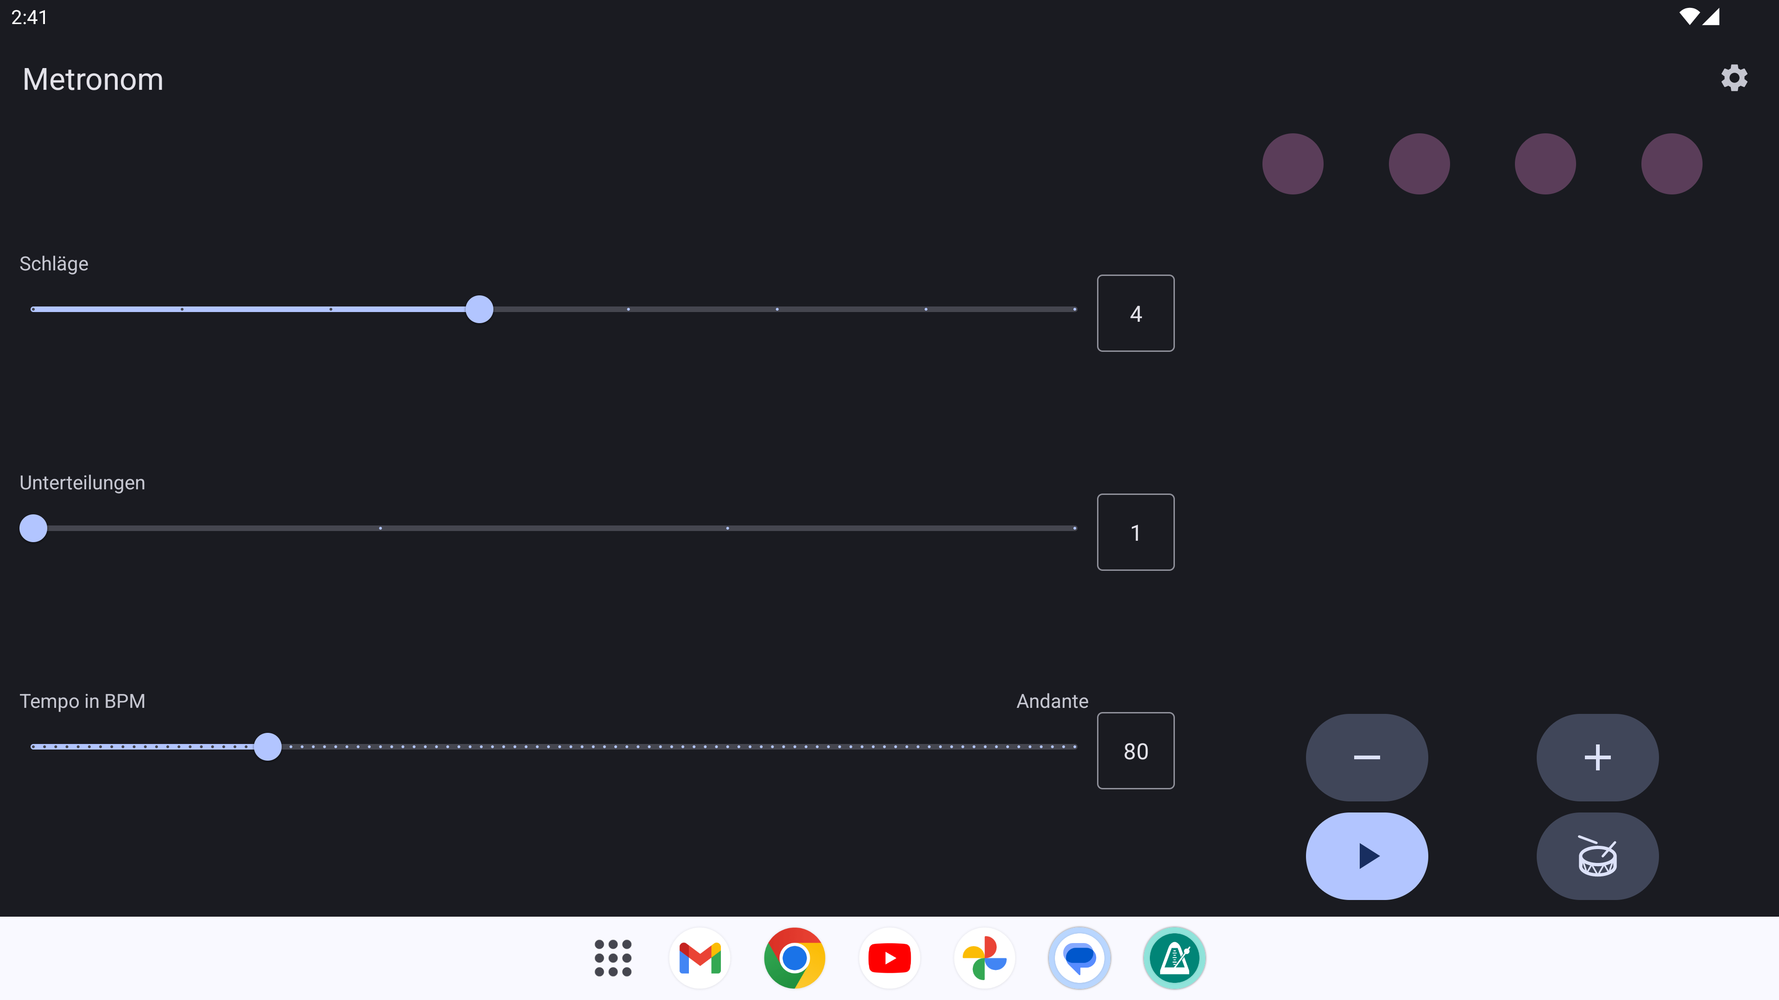Toggle the fourth beat circle

1671,163
